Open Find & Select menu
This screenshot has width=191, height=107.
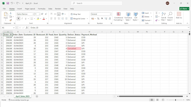(x=170, y=17)
